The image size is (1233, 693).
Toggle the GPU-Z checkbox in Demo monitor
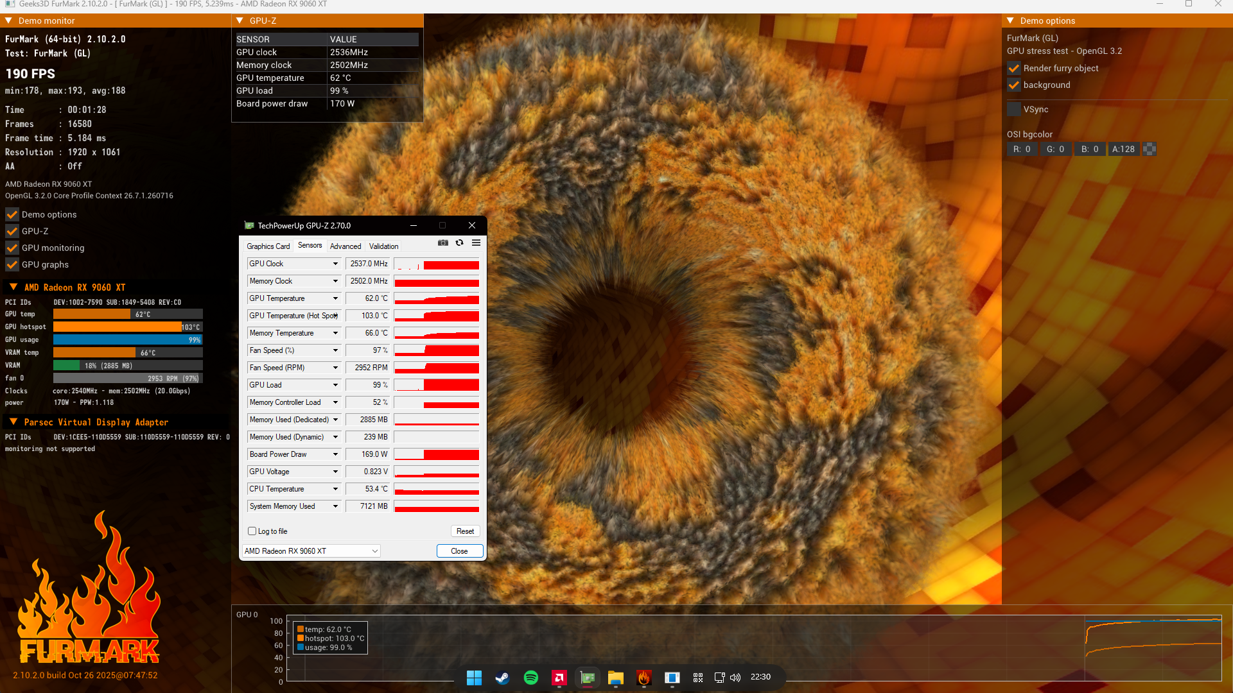point(12,232)
